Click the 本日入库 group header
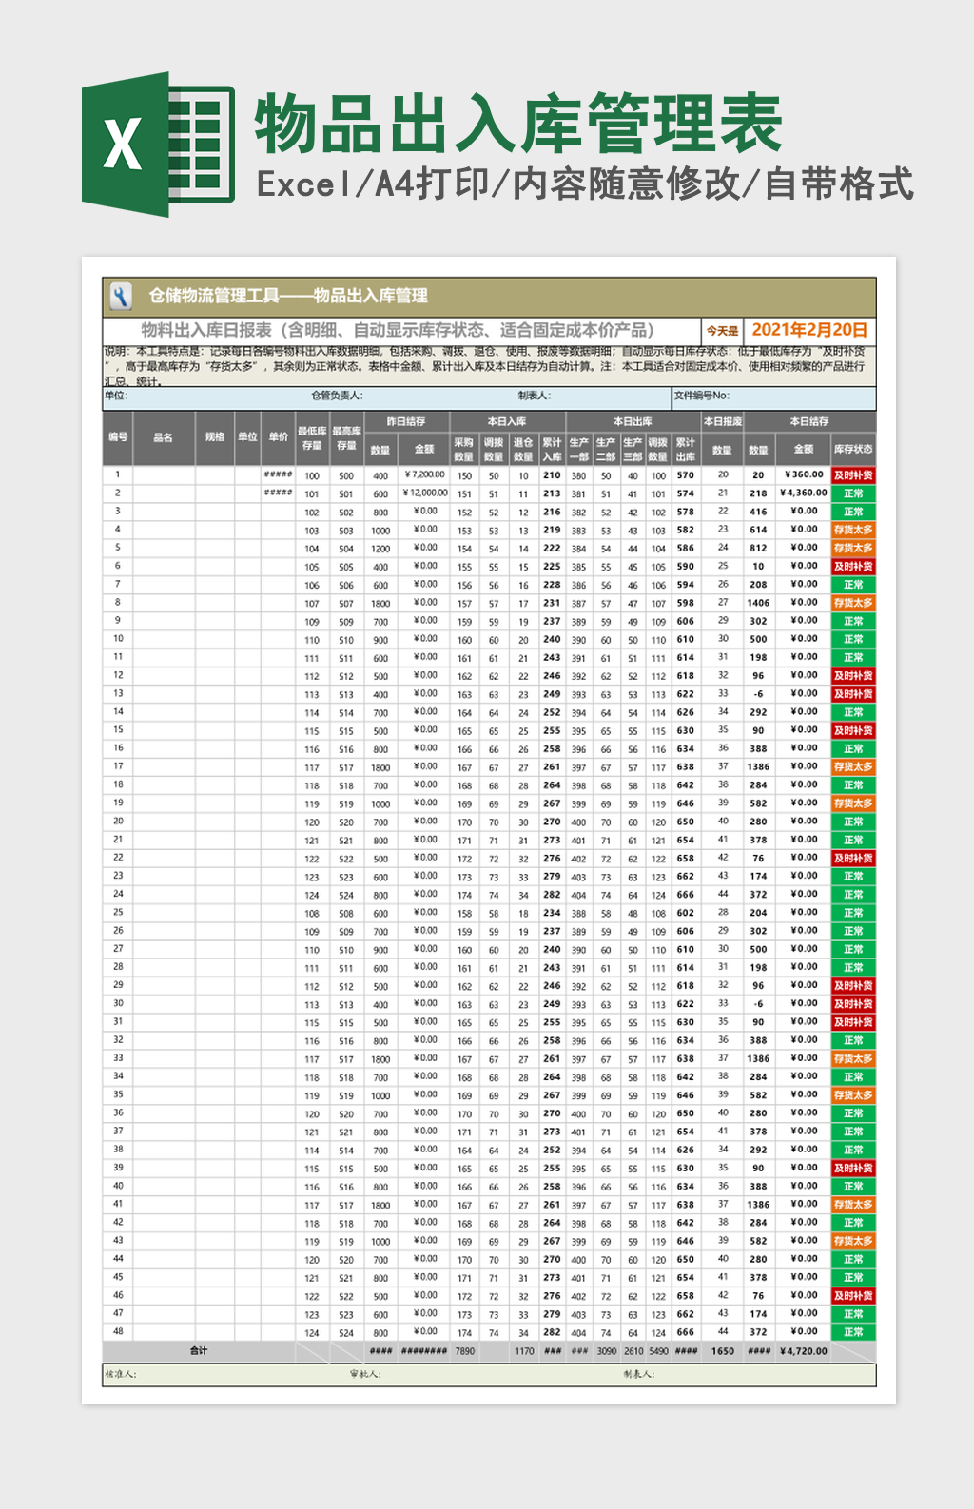The image size is (974, 1509). (x=507, y=421)
